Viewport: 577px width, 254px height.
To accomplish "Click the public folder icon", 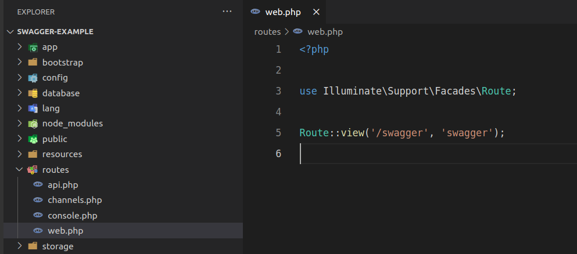I will [33, 139].
